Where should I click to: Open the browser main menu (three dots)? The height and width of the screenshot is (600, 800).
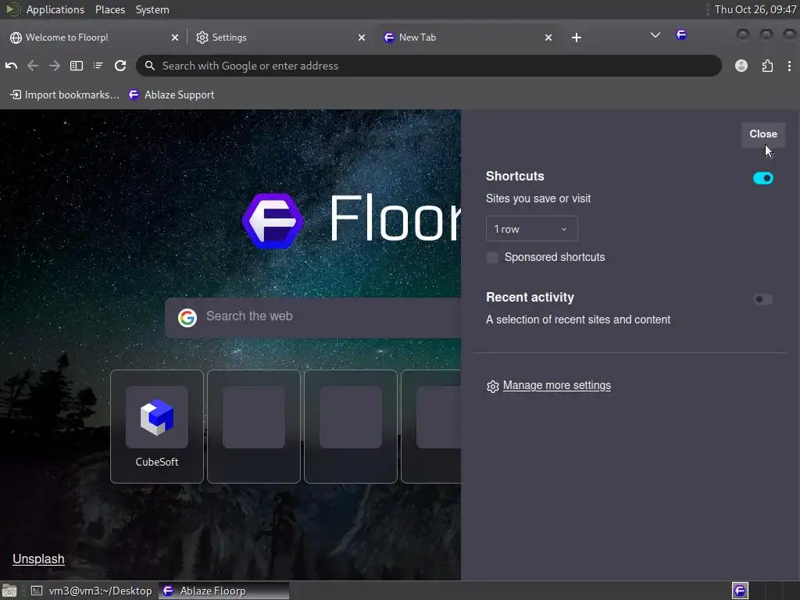click(x=789, y=66)
